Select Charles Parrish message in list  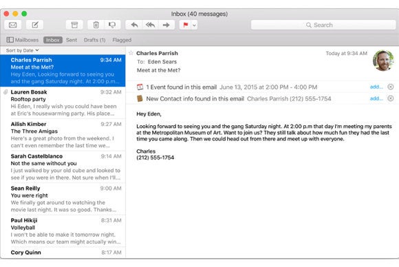tap(63, 70)
